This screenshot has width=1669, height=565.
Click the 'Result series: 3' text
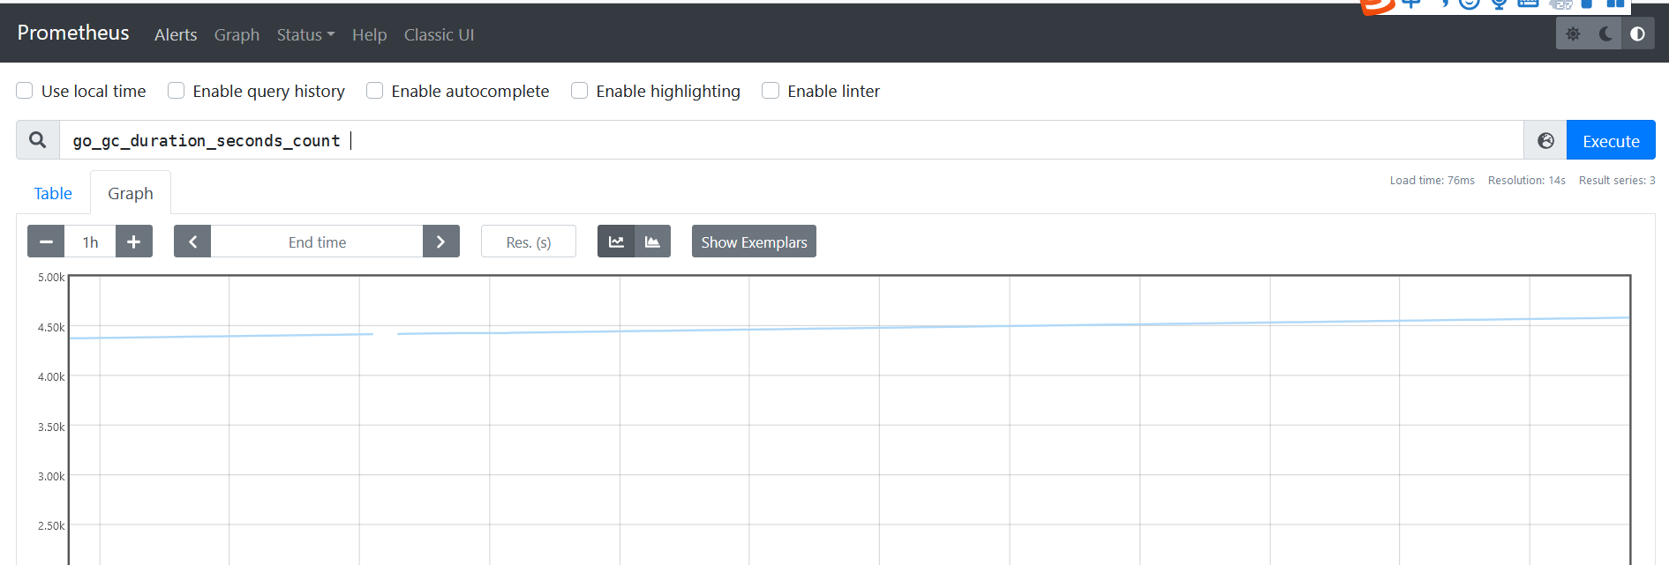[1617, 180]
